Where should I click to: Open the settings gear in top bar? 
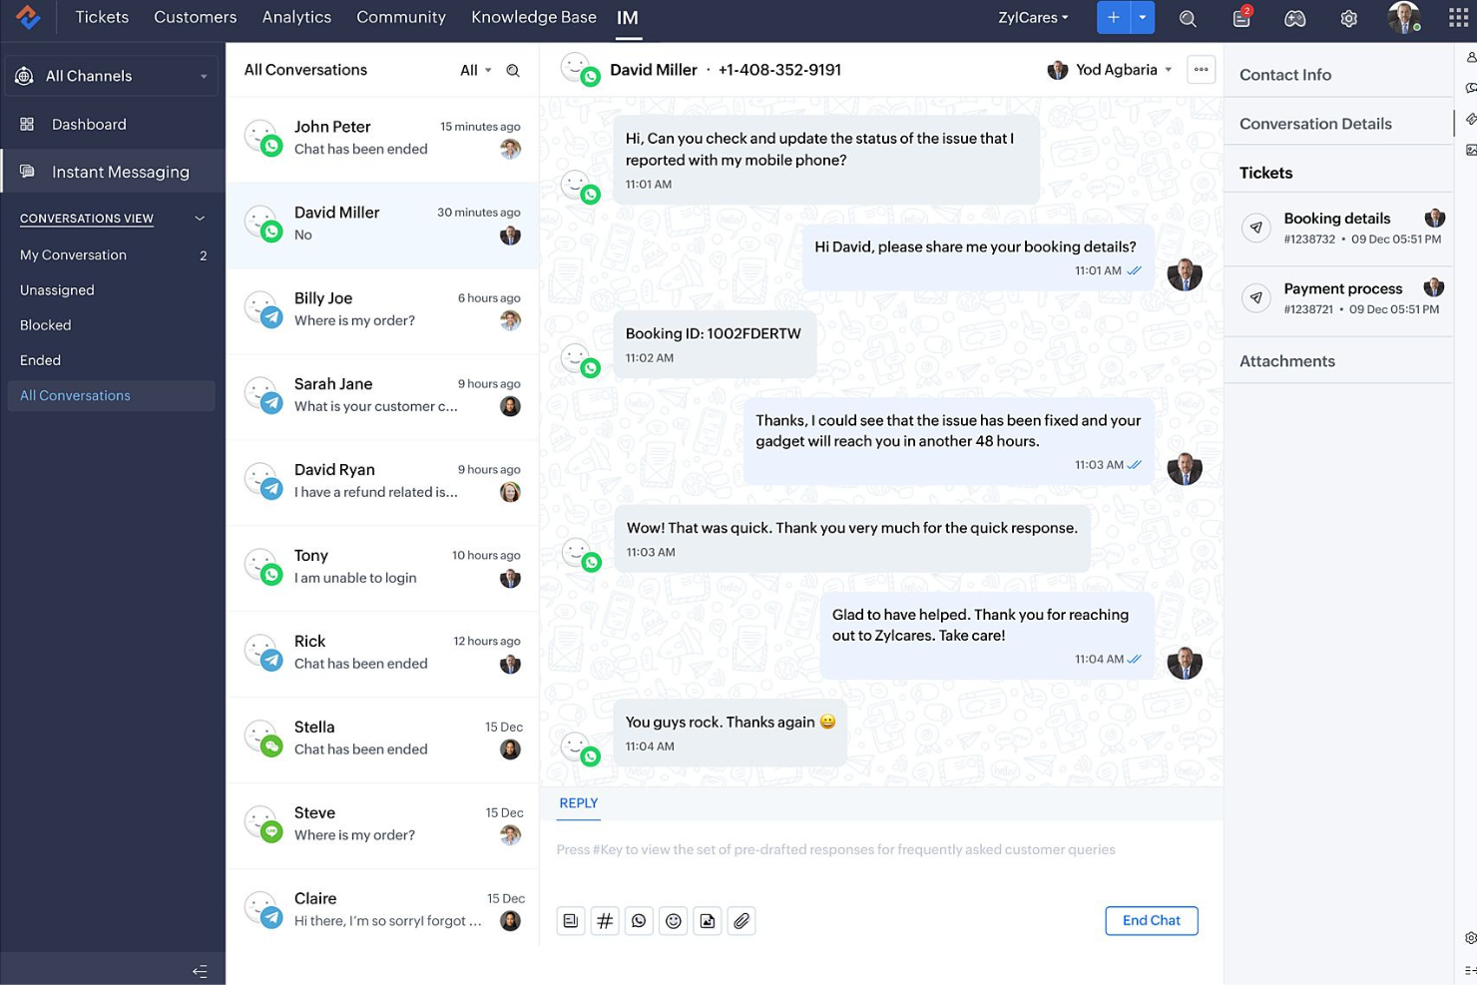(x=1348, y=18)
